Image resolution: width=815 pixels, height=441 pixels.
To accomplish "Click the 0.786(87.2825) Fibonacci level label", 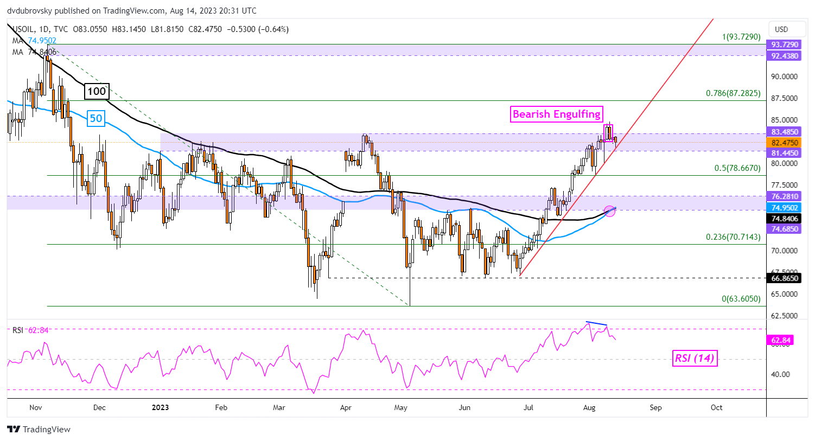I will tap(733, 93).
